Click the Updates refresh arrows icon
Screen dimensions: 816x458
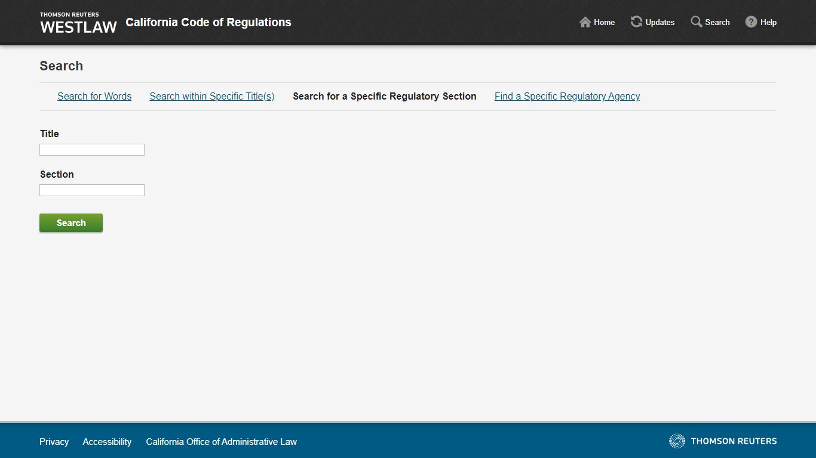pyautogui.click(x=636, y=22)
